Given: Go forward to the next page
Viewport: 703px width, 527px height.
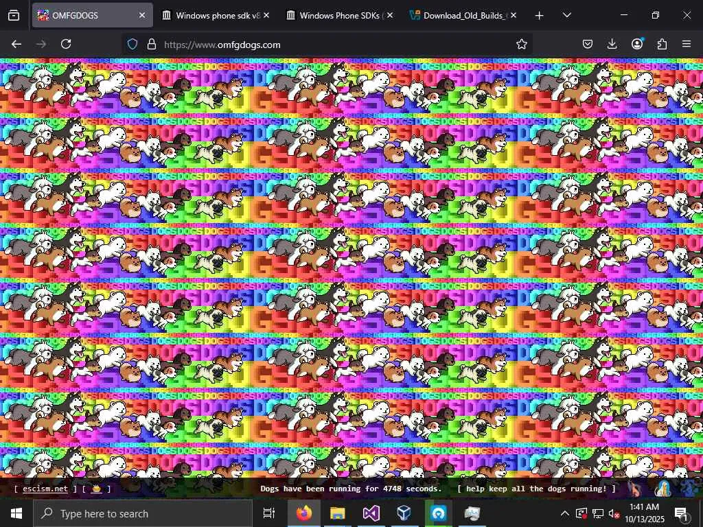Looking at the screenshot, I should point(41,44).
